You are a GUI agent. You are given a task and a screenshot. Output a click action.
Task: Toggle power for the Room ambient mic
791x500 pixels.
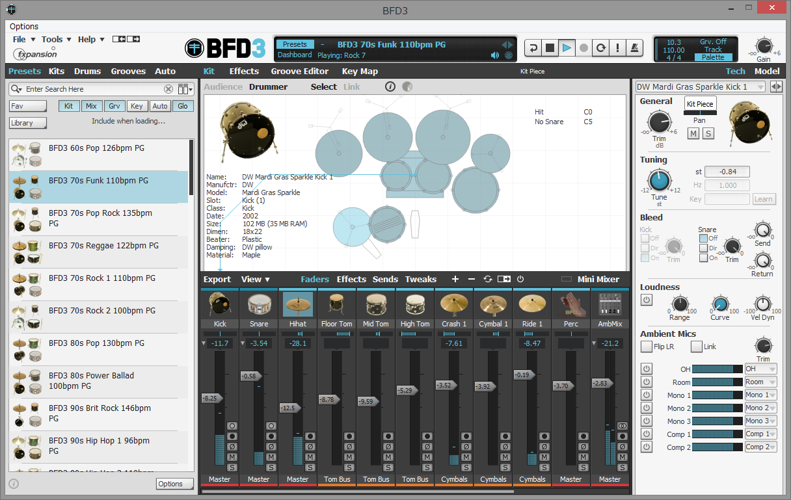click(x=647, y=382)
